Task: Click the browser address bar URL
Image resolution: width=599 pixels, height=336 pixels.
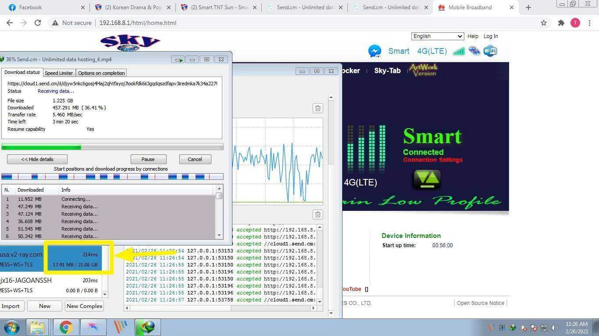Action: tap(138, 23)
